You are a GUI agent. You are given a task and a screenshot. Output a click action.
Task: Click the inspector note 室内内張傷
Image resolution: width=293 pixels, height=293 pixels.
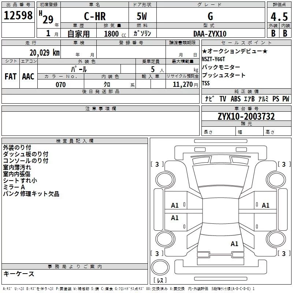click(16, 174)
